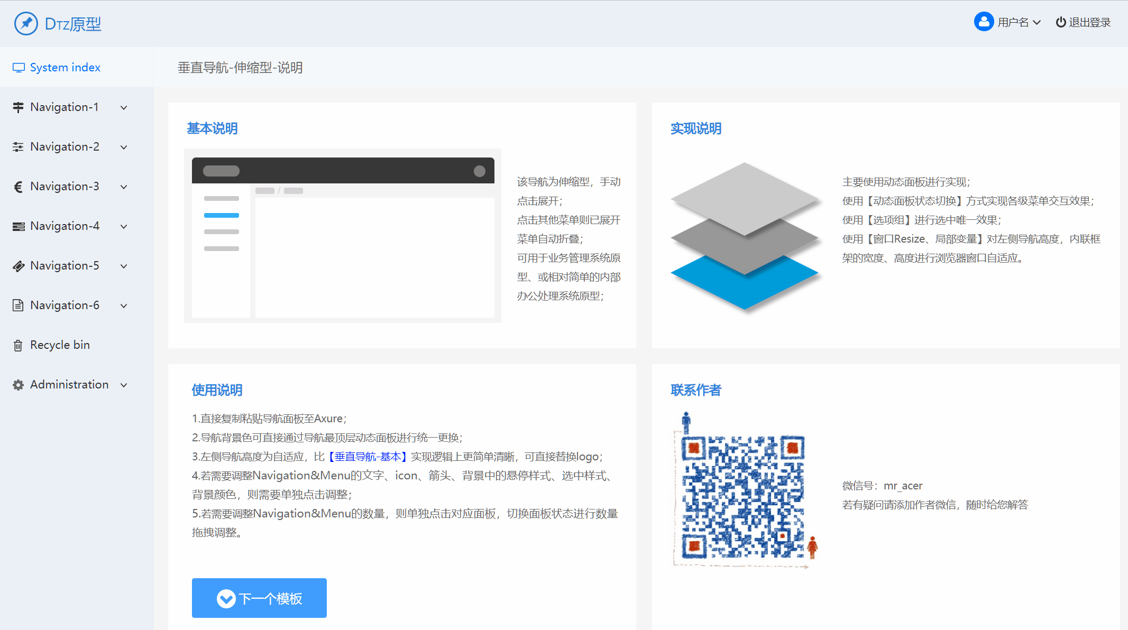
Task: Select Navigation-4 menu label
Action: (x=65, y=226)
